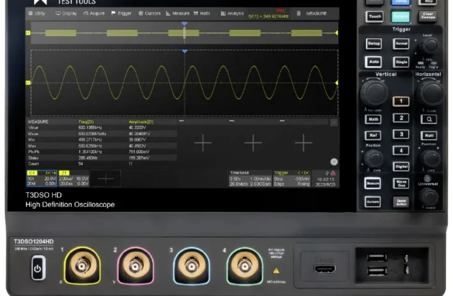The image size is (453, 296).
Task: Open the C1 channel descriptor box
Action: coord(42,178)
